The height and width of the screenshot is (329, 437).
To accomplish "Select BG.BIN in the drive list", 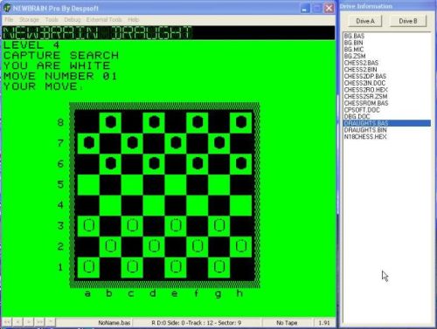I will coord(353,43).
